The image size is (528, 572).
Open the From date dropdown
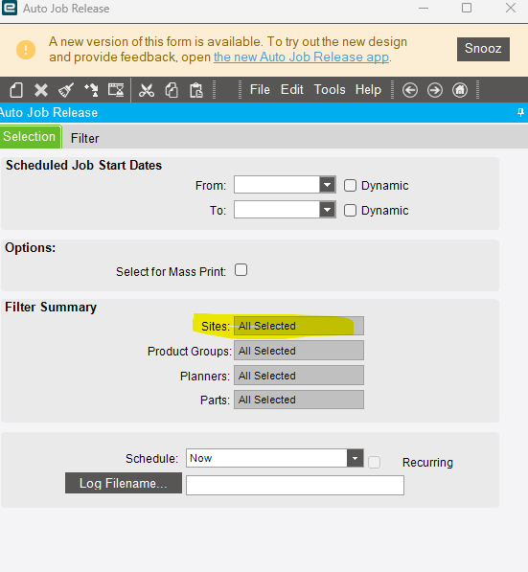point(328,185)
